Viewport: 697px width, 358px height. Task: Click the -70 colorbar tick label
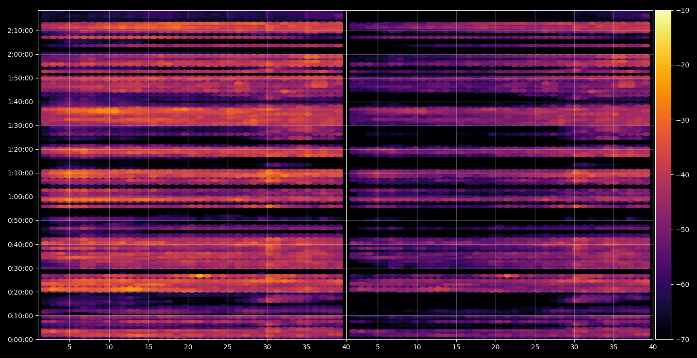click(682, 339)
